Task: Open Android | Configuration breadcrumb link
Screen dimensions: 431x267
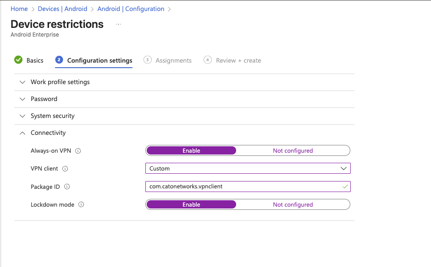Action: [x=131, y=9]
